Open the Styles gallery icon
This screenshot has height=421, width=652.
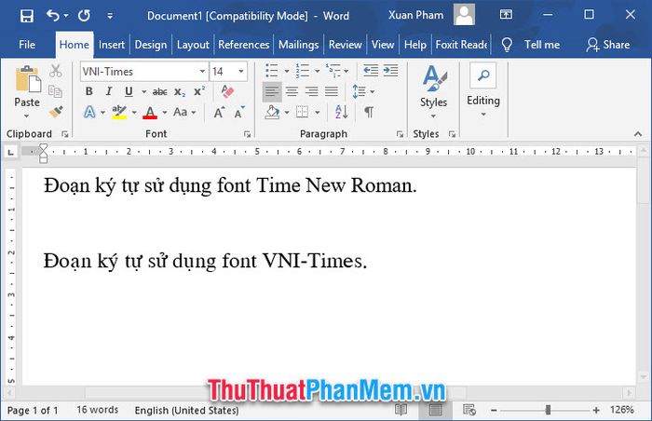coord(434,78)
